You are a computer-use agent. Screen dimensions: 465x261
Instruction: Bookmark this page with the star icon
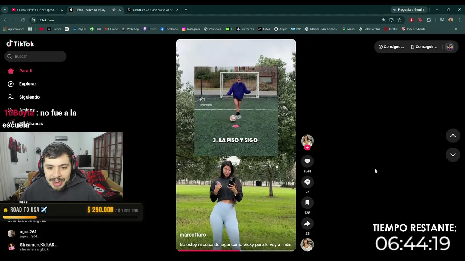point(399,20)
